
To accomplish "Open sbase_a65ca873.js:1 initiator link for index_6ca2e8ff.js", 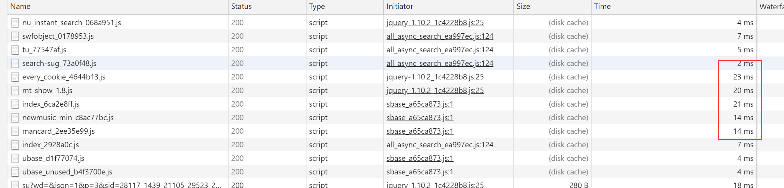I will pyautogui.click(x=419, y=104).
